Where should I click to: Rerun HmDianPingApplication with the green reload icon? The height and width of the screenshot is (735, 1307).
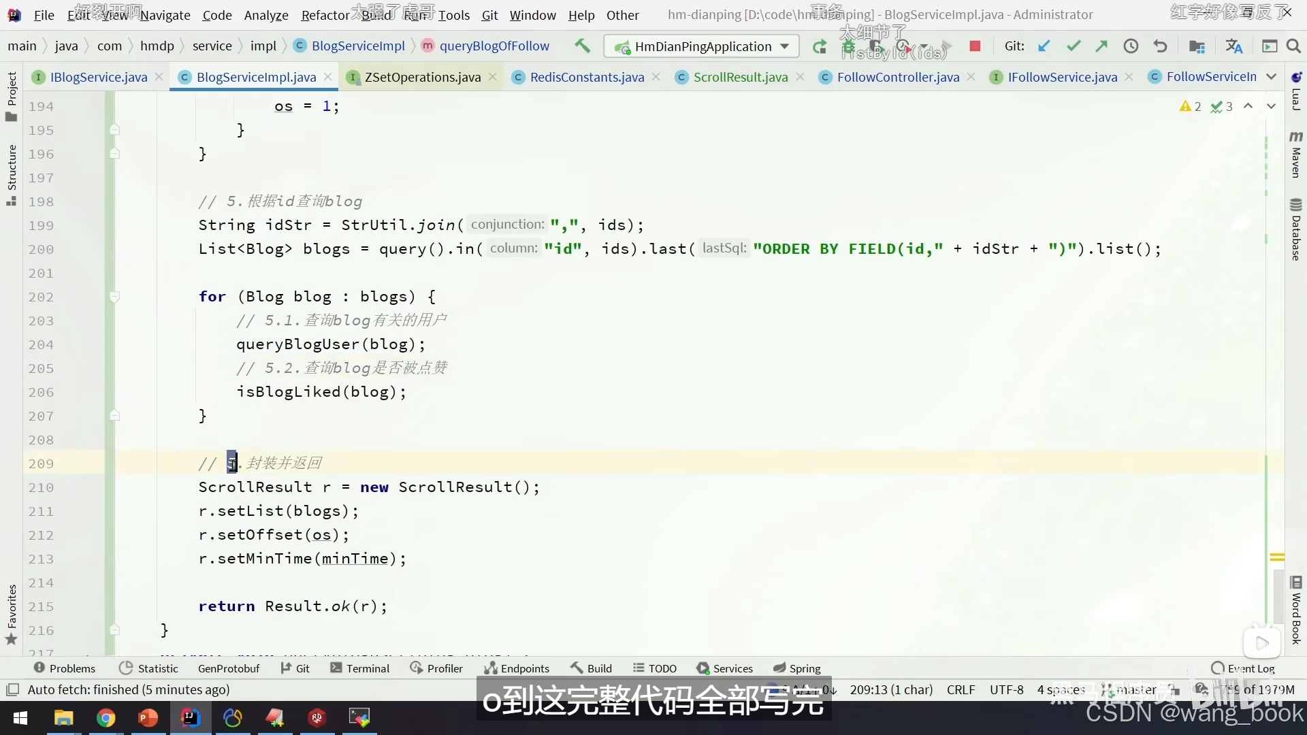[820, 46]
